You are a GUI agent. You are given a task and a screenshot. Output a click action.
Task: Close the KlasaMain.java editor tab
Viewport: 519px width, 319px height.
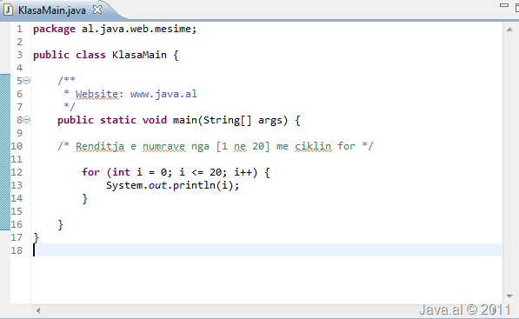coord(97,10)
